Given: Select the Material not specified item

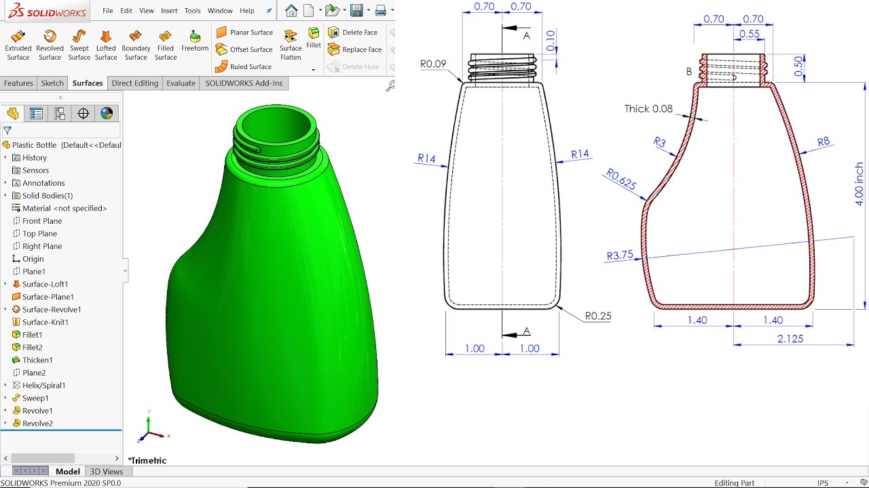Looking at the screenshot, I should point(60,209).
